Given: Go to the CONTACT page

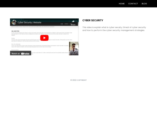Looking at the screenshot, I should click(x=133, y=4).
